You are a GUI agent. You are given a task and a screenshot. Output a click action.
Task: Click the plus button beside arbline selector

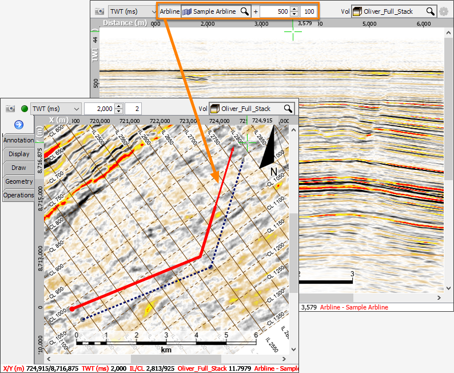(x=256, y=11)
